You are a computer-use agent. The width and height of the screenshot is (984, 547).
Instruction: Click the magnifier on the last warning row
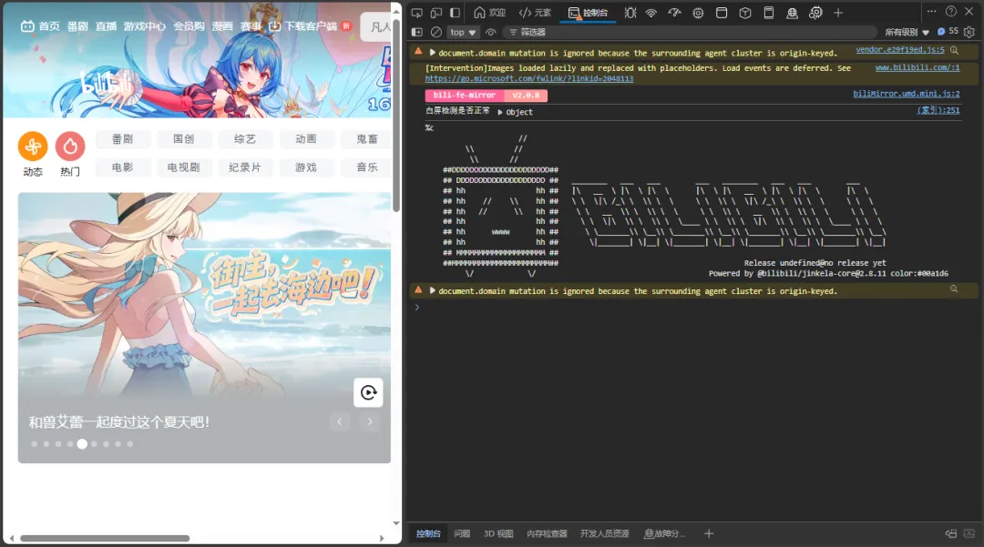(954, 289)
